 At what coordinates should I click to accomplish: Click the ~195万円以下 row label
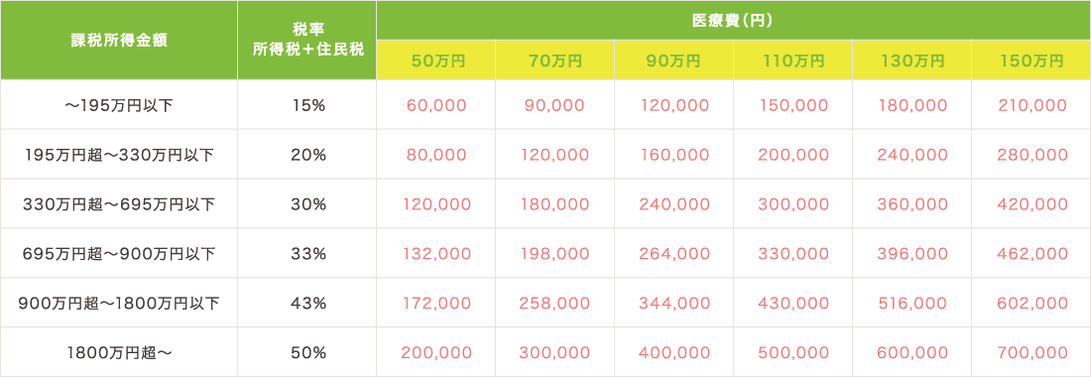tap(118, 105)
